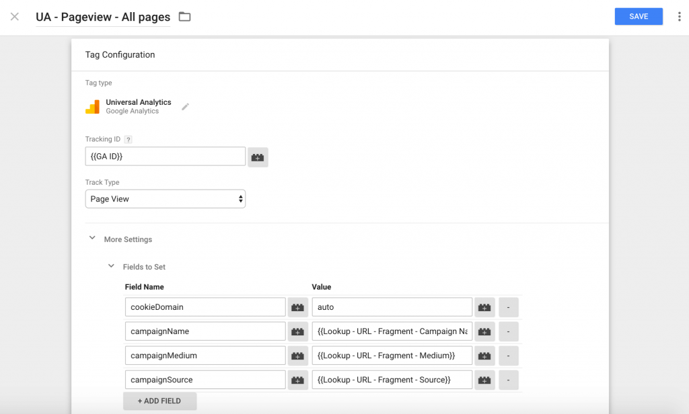The image size is (689, 414).
Task: Open variable picker for campaignSource value
Action: tap(484, 379)
